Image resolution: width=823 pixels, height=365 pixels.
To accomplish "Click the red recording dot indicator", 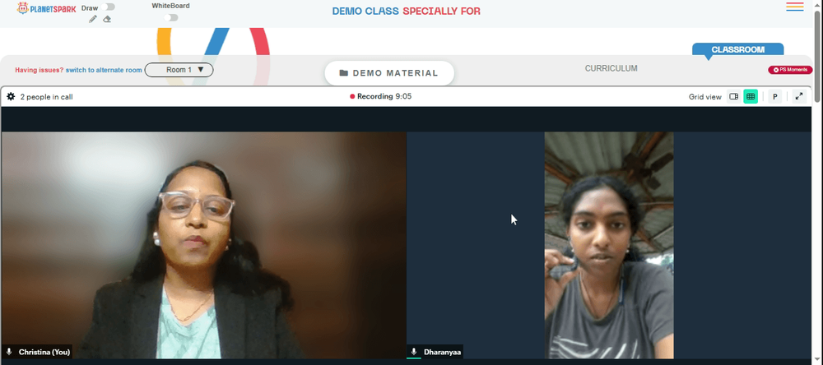I will (352, 96).
